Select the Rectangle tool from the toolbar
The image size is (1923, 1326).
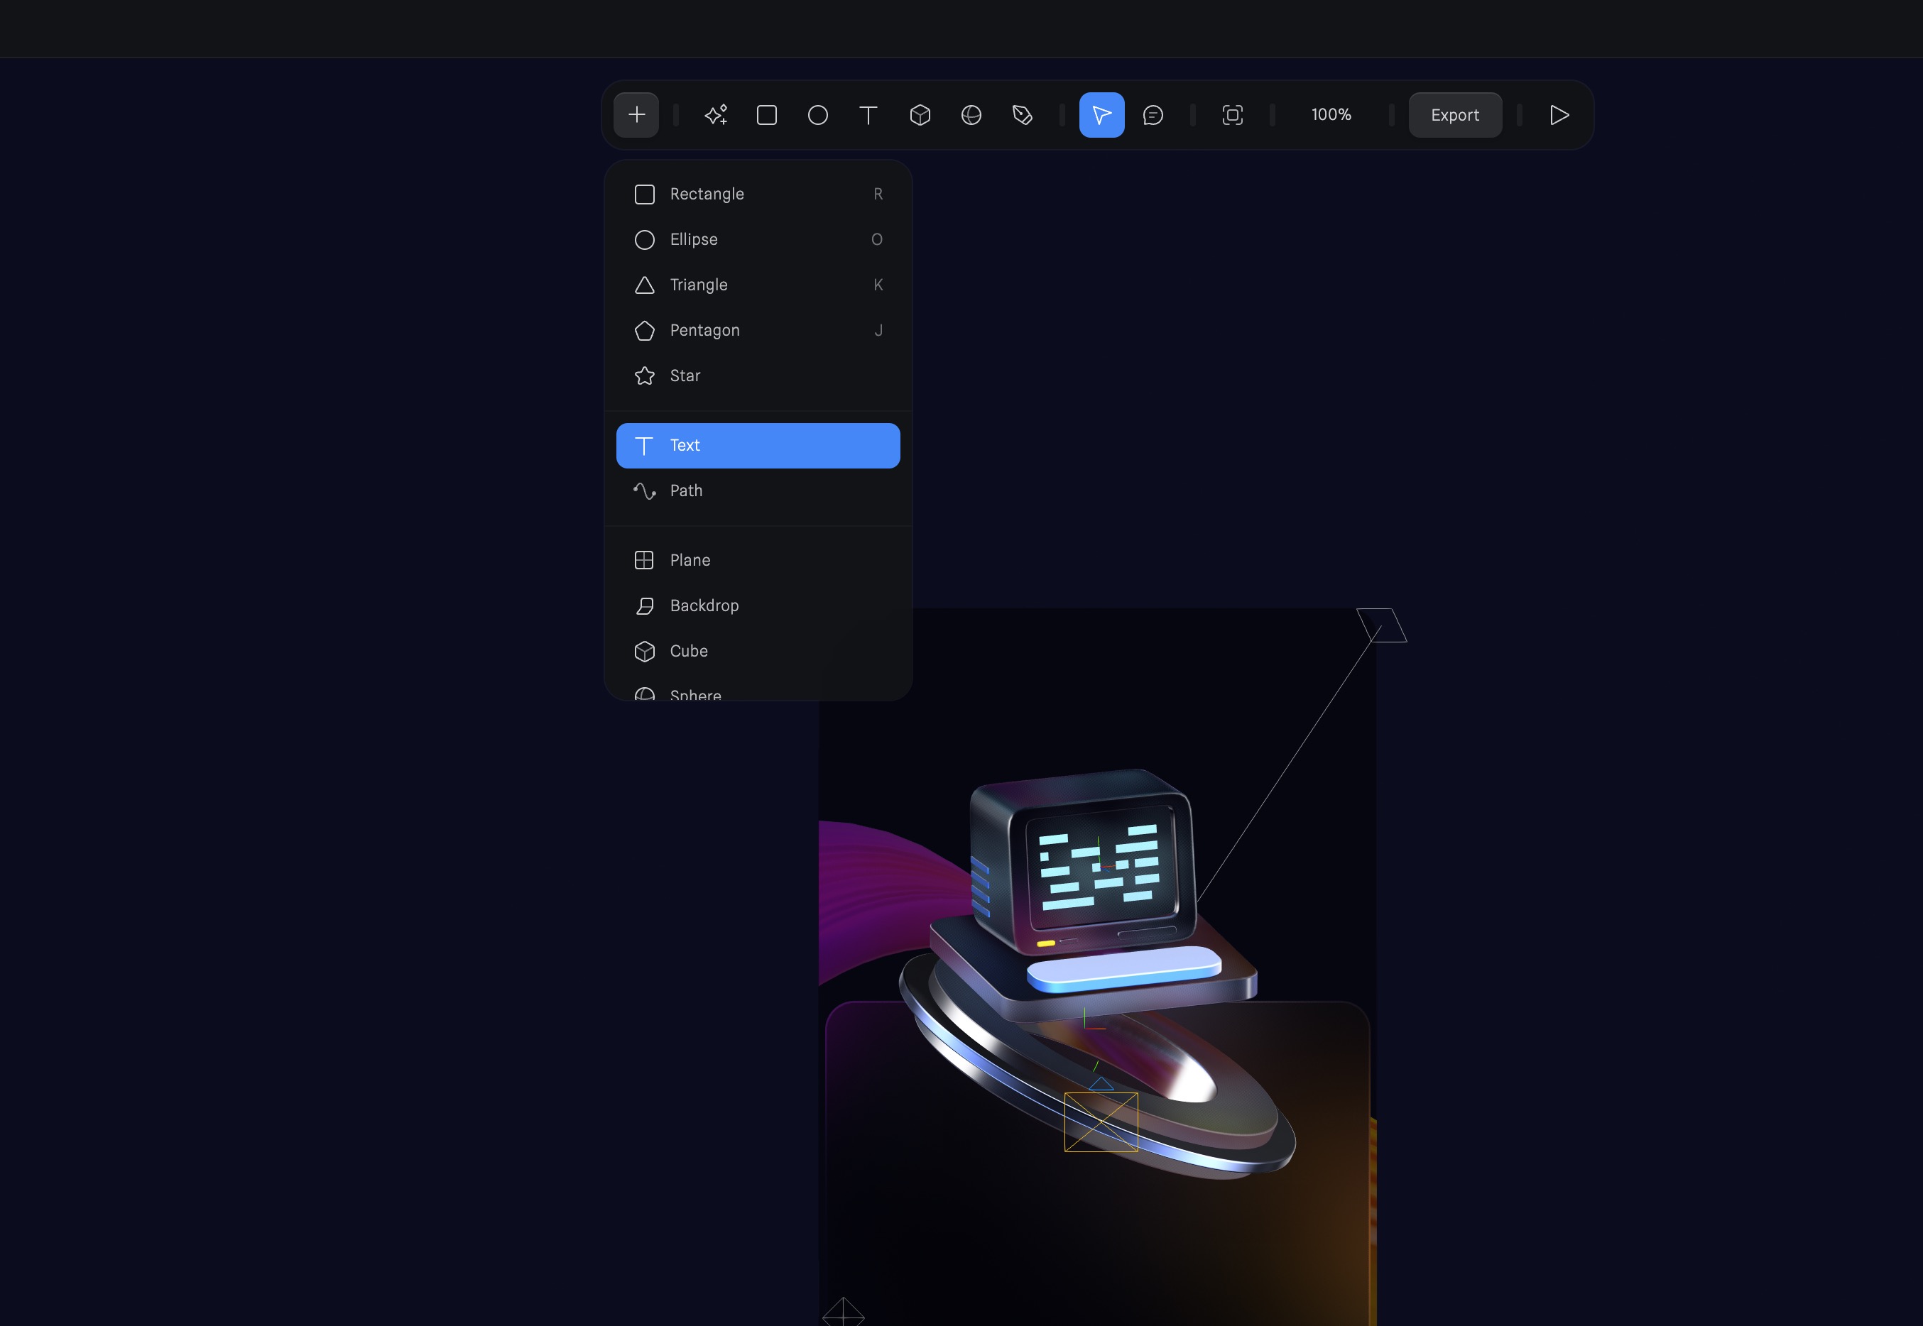(766, 115)
